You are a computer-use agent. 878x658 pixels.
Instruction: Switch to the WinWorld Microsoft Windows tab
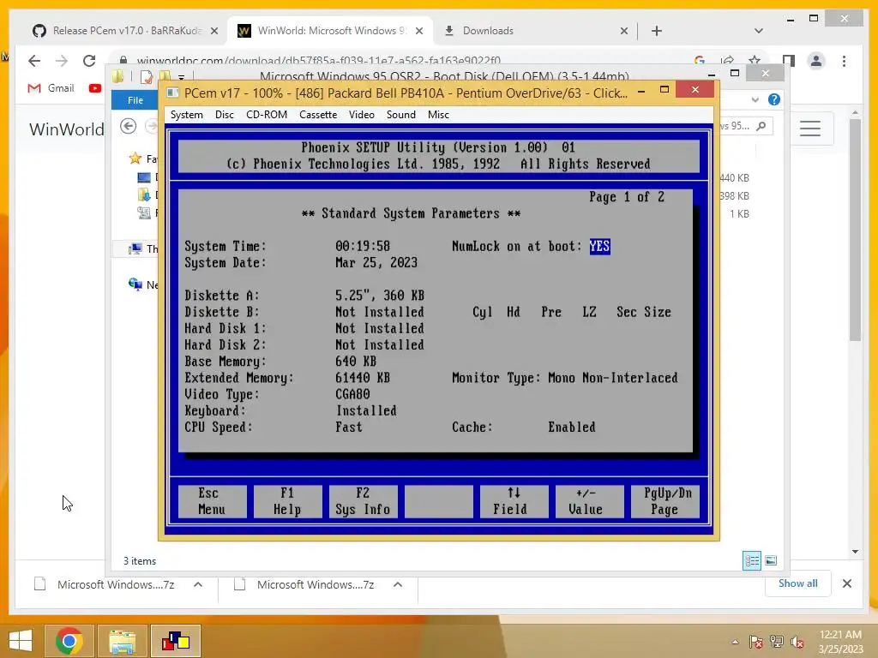[x=330, y=31]
